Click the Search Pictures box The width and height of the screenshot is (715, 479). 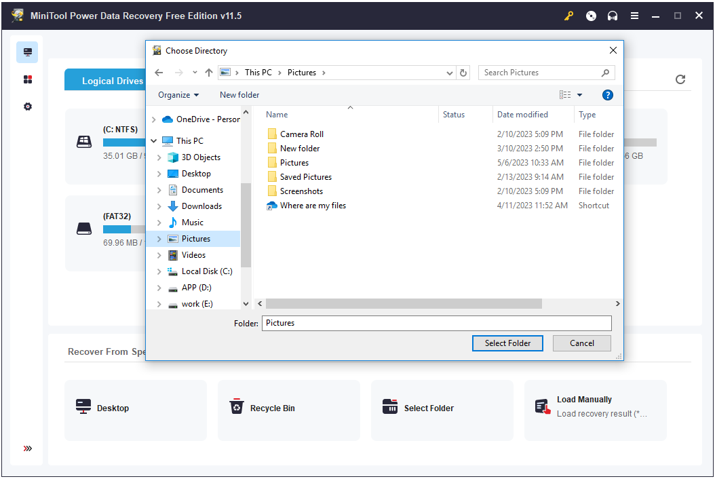pos(546,73)
